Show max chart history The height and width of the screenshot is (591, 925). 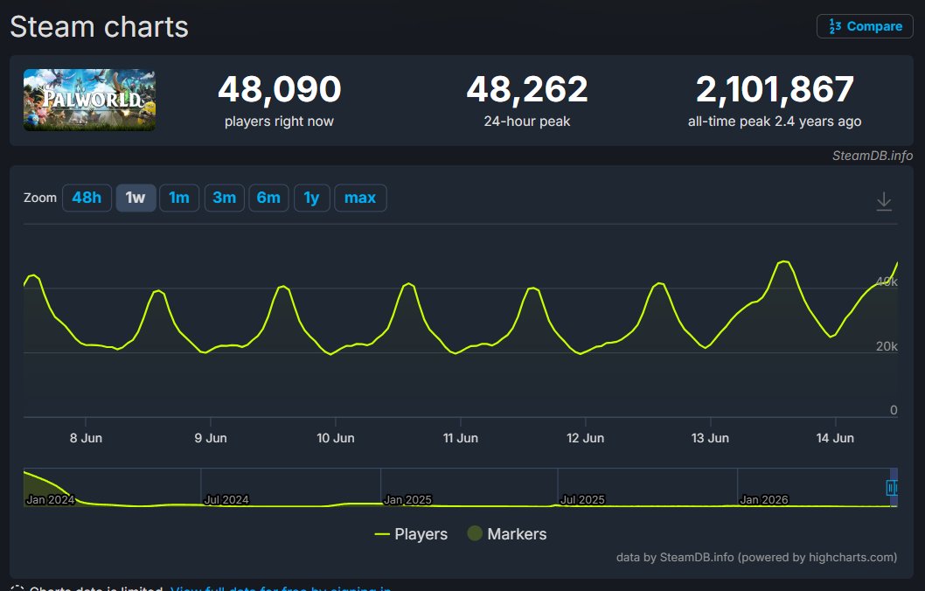(x=360, y=198)
